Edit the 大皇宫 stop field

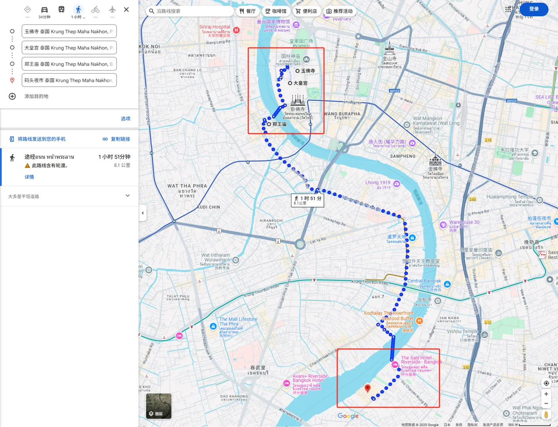point(69,48)
